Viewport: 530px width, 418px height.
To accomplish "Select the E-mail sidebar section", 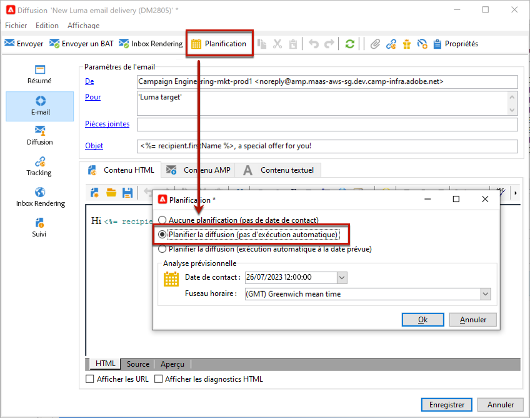I will tap(40, 106).
